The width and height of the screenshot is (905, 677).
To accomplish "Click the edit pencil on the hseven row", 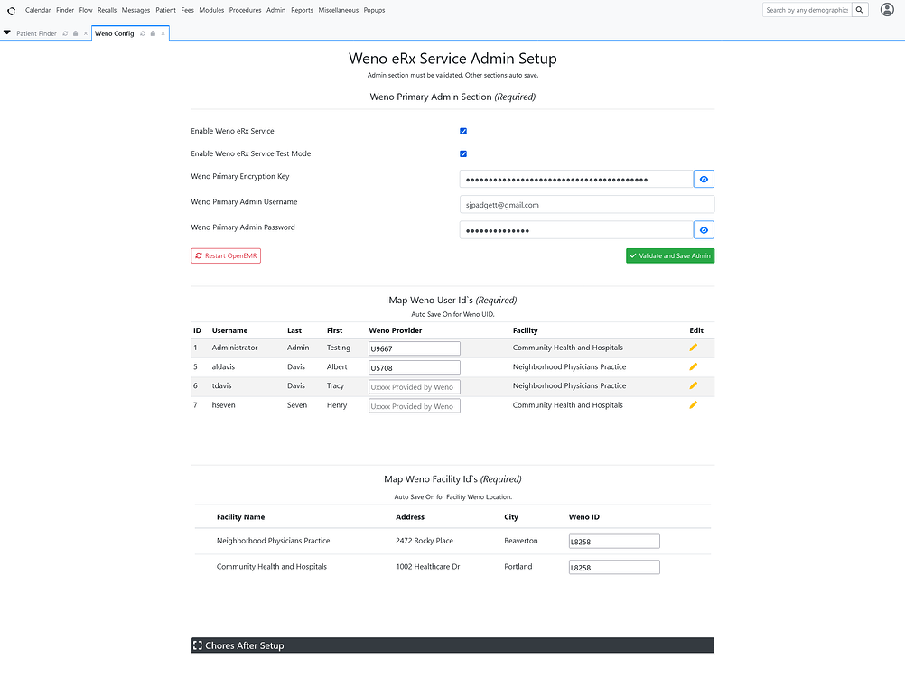I will click(x=693, y=404).
